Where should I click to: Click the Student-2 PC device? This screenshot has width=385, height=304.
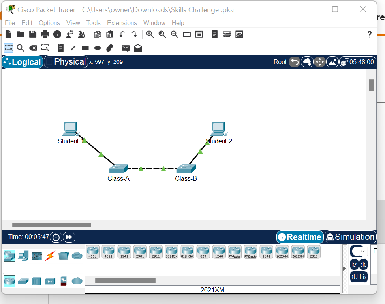pyautogui.click(x=218, y=129)
